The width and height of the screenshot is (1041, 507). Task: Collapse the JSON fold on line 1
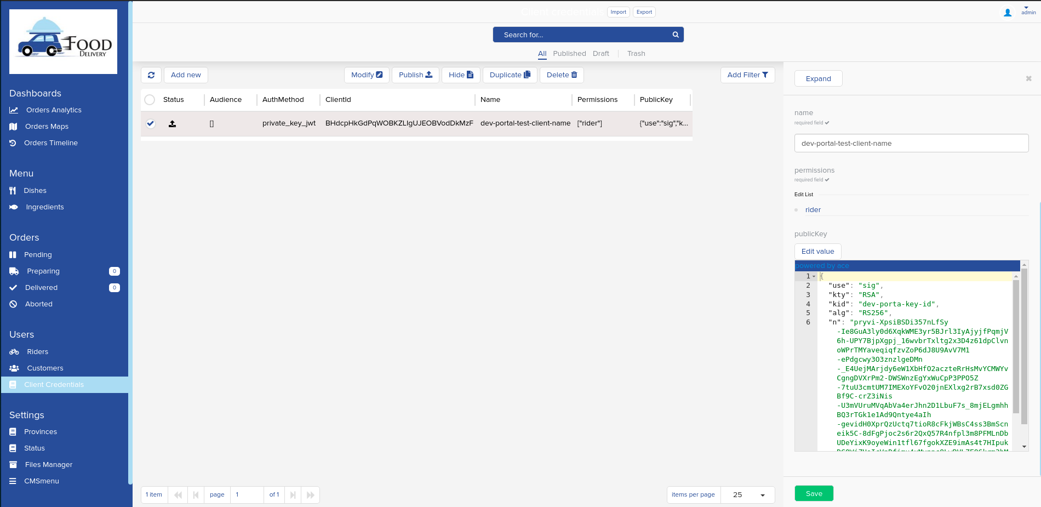coord(814,276)
